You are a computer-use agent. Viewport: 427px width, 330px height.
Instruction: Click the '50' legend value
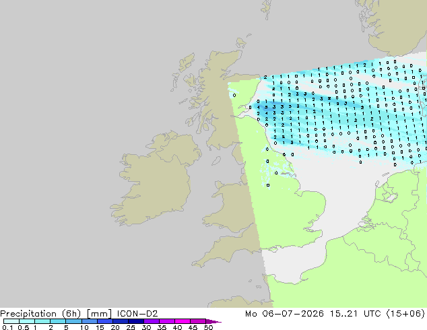pos(208,327)
